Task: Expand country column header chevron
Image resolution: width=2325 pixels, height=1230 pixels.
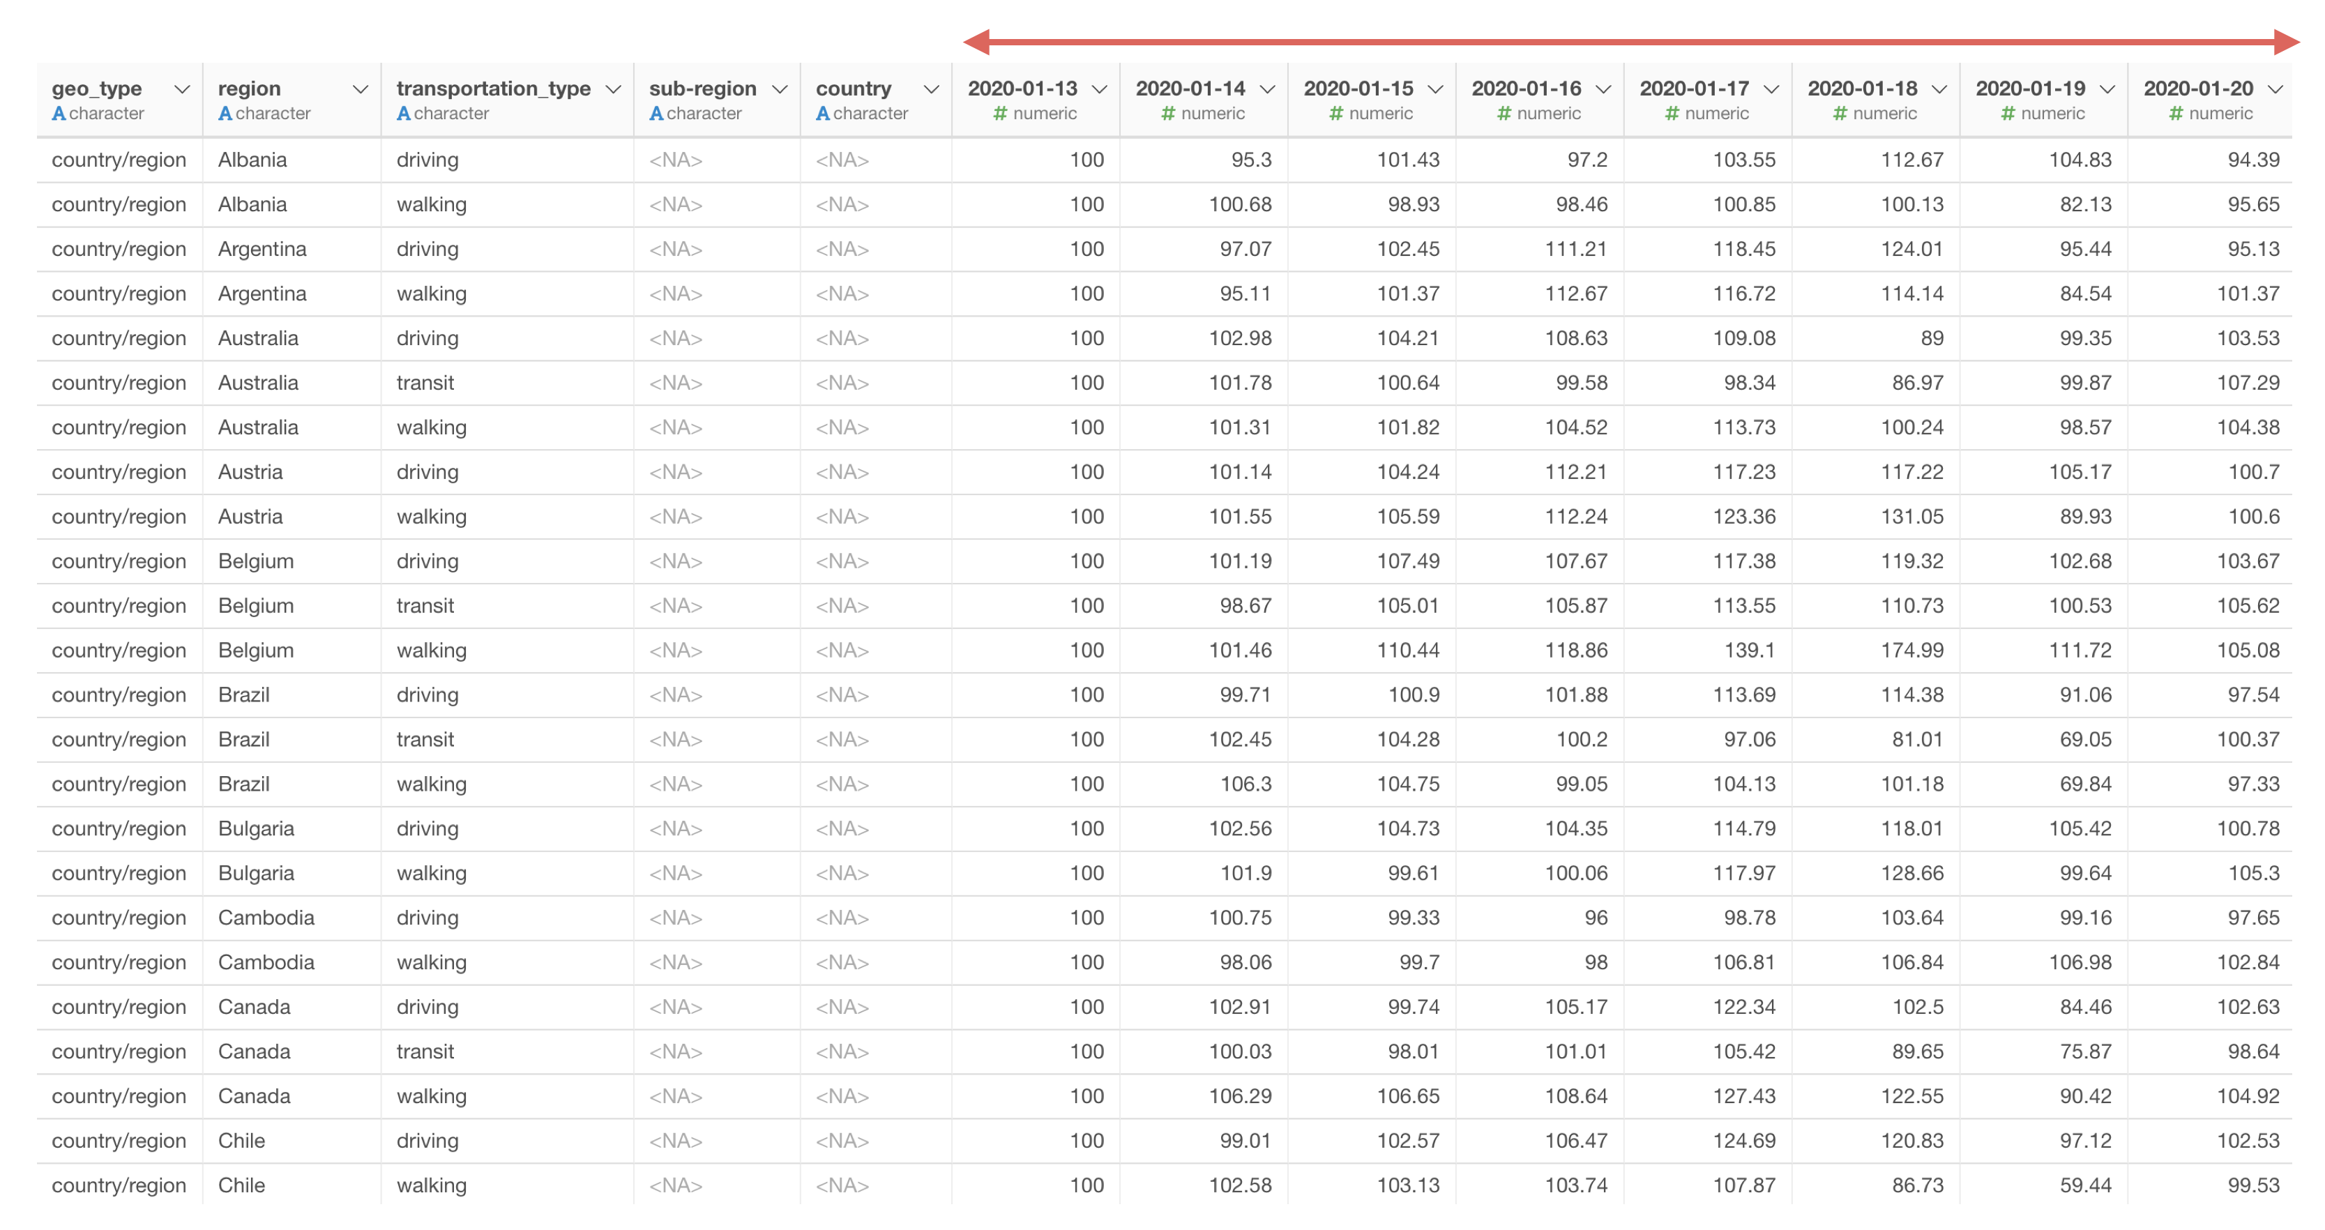Action: [x=932, y=89]
